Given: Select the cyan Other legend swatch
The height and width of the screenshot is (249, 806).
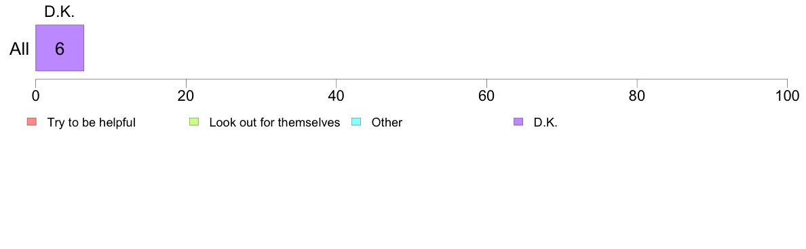Looking at the screenshot, I should coord(357,122).
